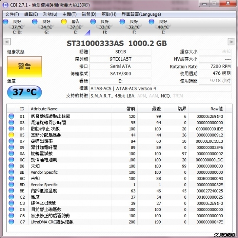Click status dot for attribute 03

click(11, 122)
